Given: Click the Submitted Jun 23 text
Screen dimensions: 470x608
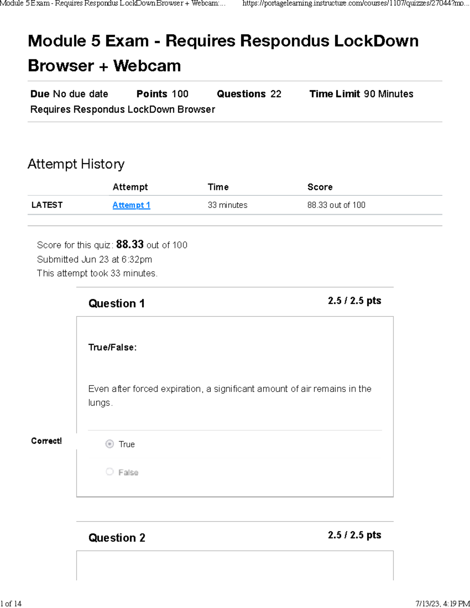Looking at the screenshot, I should click(x=94, y=260).
